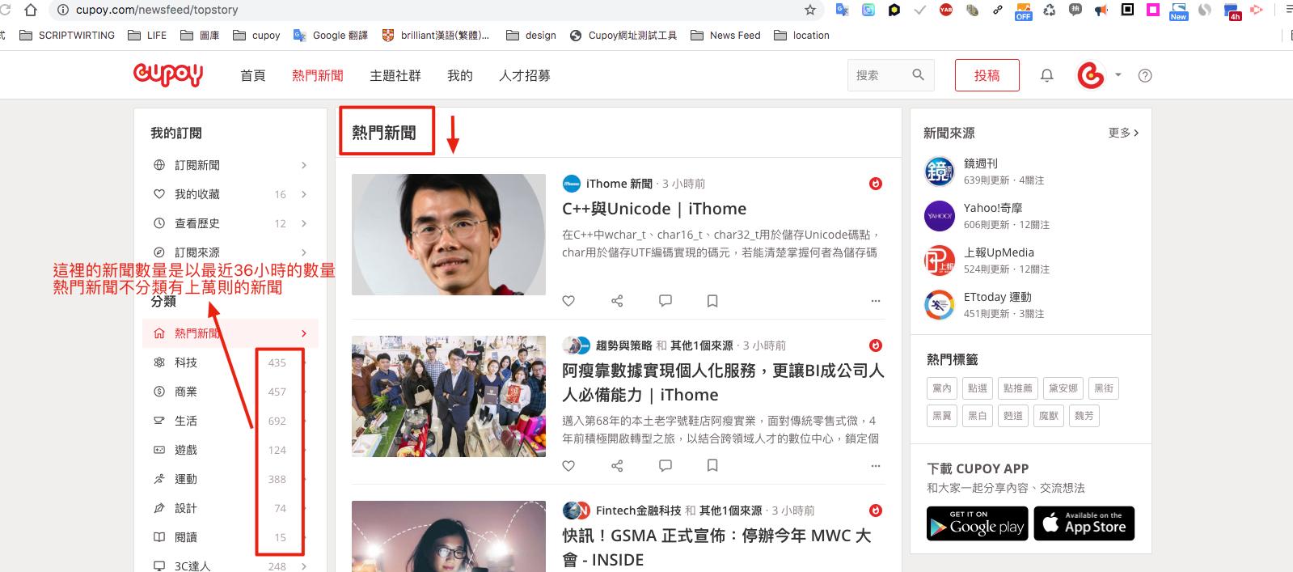Click the Cupoy logo

pos(168,74)
